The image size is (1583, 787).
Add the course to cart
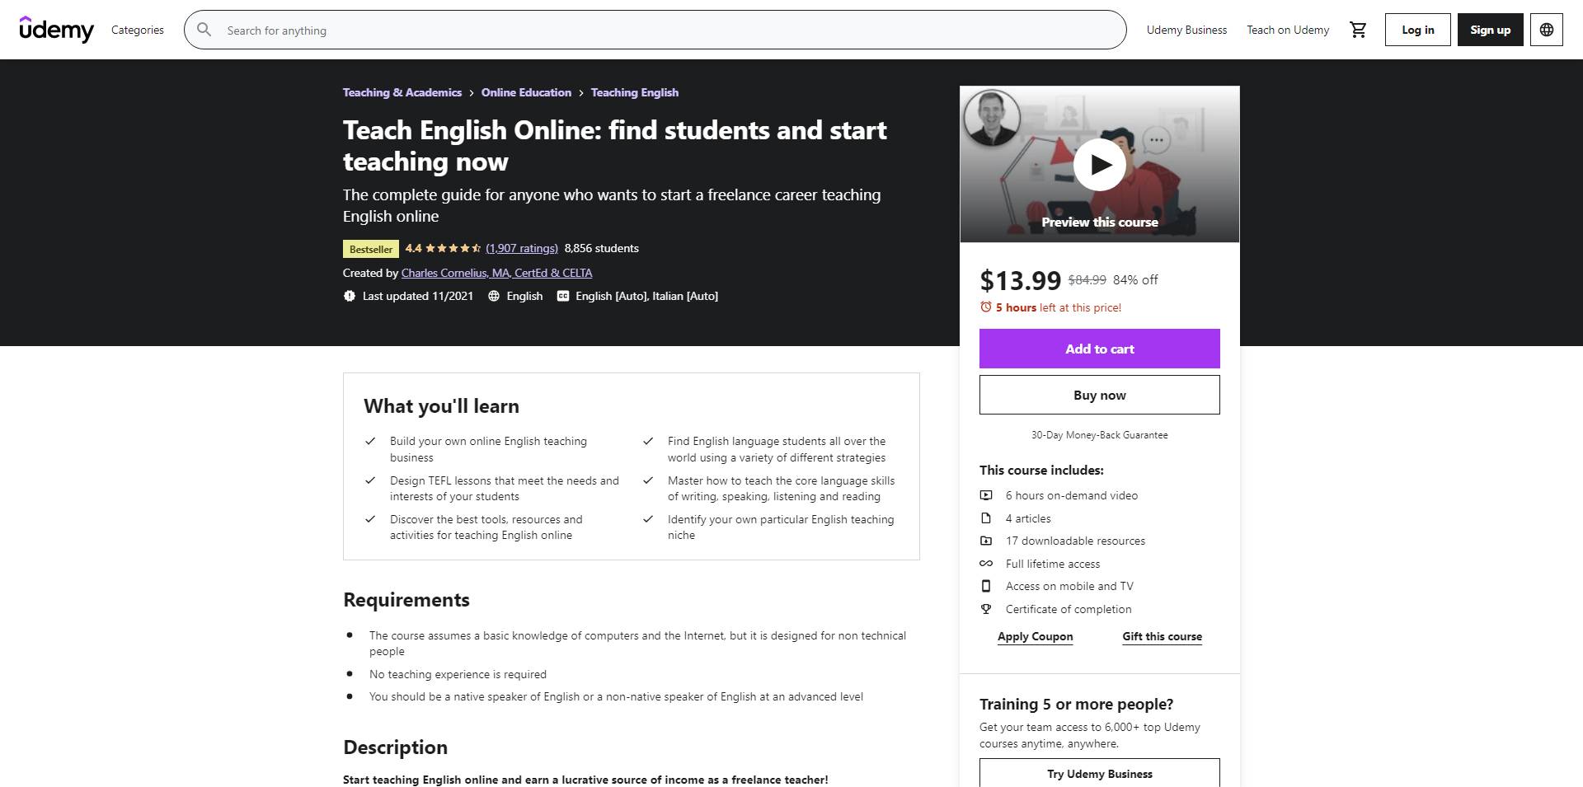tap(1099, 349)
